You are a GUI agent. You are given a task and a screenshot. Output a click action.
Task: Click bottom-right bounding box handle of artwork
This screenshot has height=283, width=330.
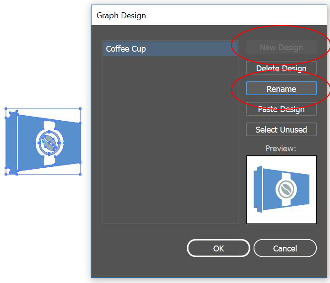pos(81,175)
